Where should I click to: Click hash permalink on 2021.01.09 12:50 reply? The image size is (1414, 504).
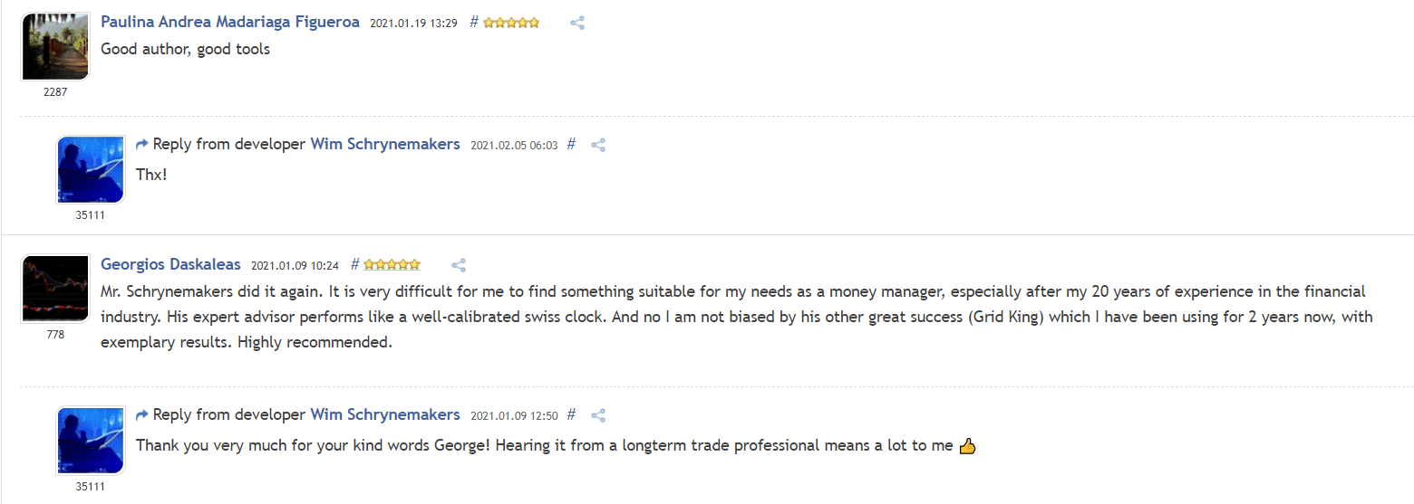pyautogui.click(x=571, y=414)
